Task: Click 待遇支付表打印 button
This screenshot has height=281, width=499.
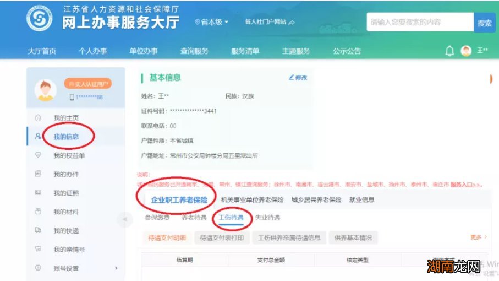Action: click(x=222, y=237)
